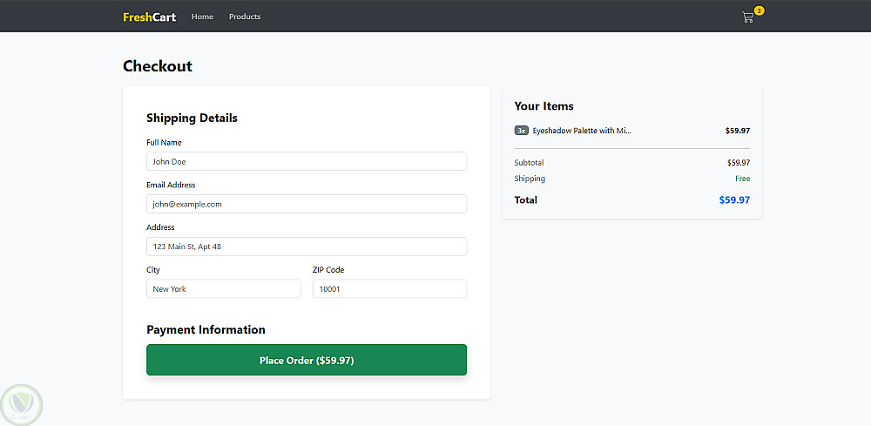Click the Your Items heading
The image size is (871, 426).
544,106
